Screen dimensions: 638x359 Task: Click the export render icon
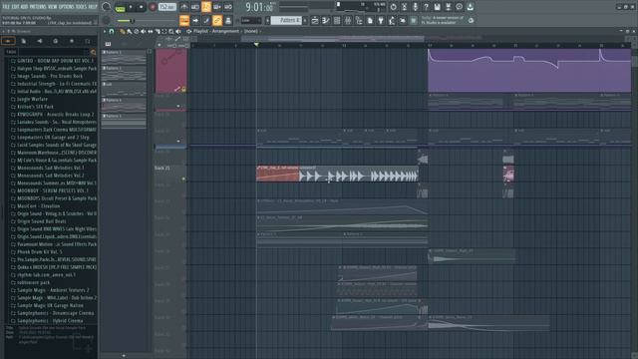click(448, 7)
